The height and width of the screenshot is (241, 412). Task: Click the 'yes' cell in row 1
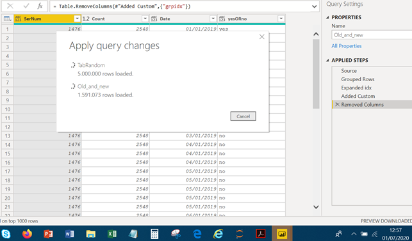251,29
